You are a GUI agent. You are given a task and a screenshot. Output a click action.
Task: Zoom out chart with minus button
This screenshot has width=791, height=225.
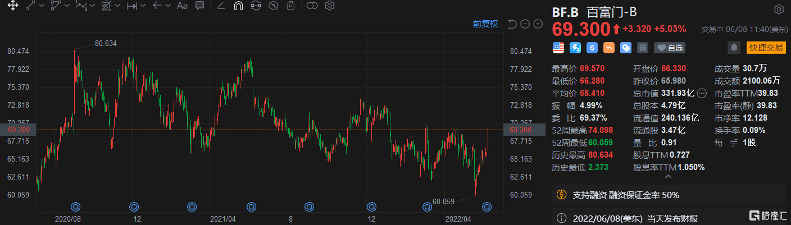(525, 24)
